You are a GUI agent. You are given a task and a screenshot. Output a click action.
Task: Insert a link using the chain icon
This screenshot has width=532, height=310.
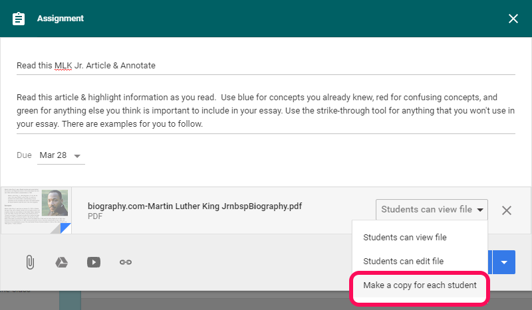(x=126, y=262)
